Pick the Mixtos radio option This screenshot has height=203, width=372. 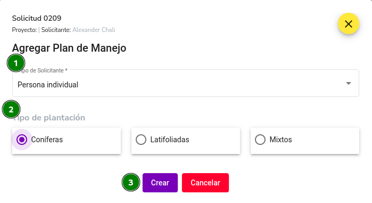(260, 140)
